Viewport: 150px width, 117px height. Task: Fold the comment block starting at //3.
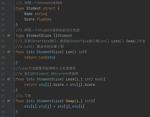coord(14,41)
